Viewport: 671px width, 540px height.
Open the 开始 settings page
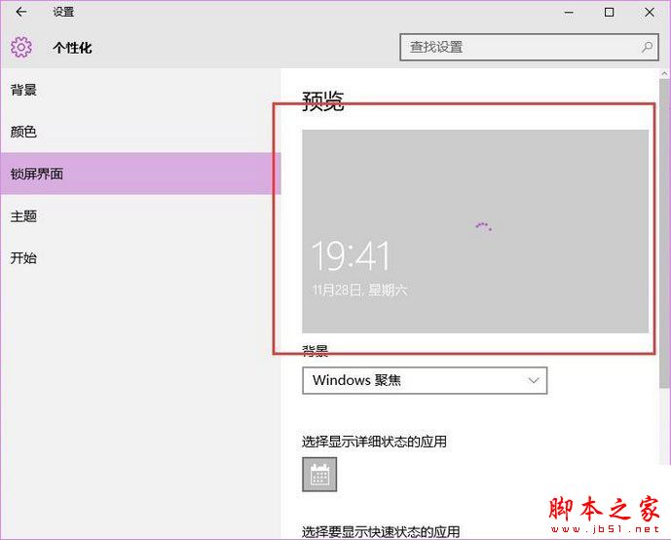click(24, 258)
